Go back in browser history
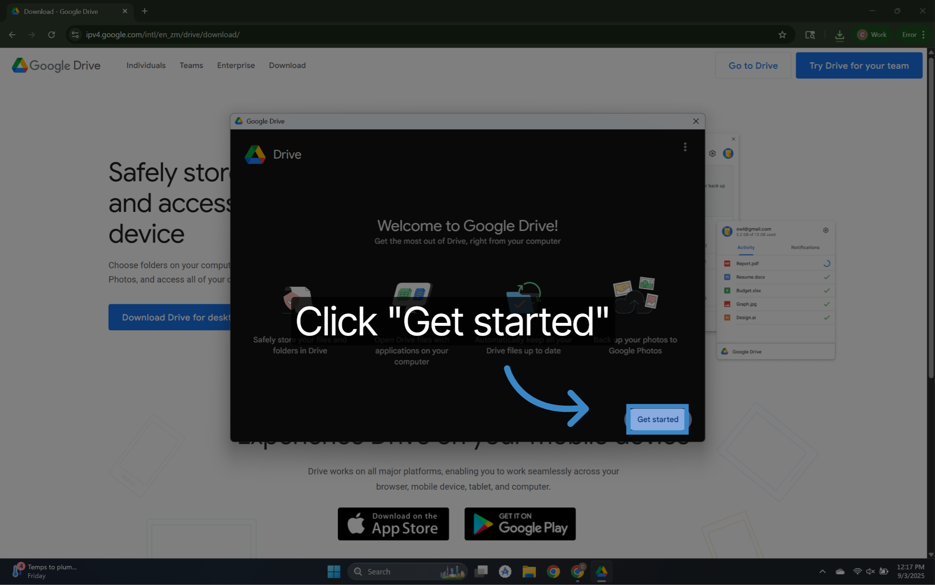The width and height of the screenshot is (935, 585). pos(12,35)
